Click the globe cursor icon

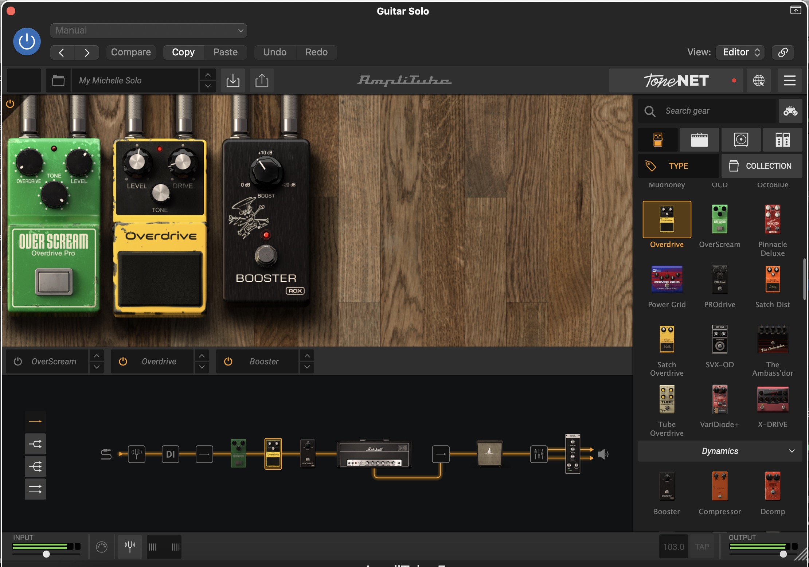tap(759, 81)
